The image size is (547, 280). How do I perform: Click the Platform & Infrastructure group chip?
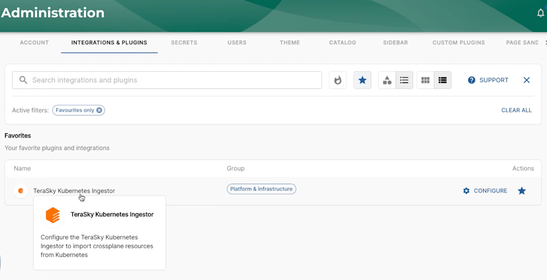pyautogui.click(x=261, y=189)
